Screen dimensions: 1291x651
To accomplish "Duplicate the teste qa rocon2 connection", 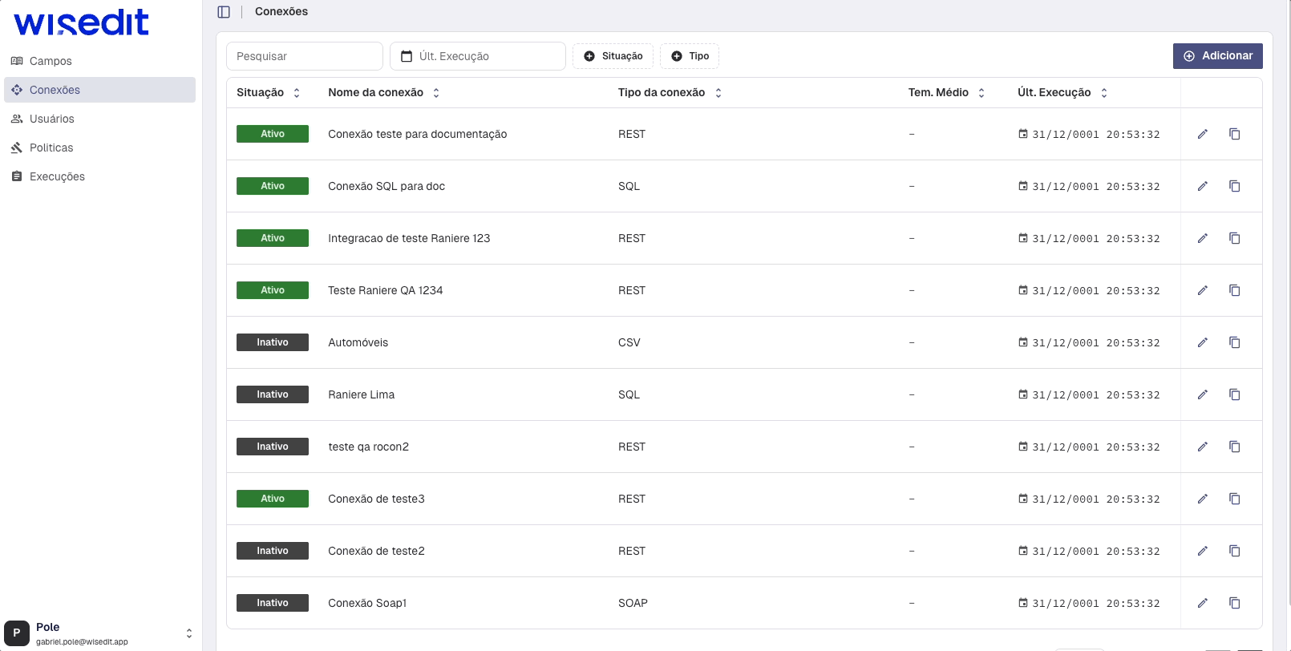I will tap(1234, 447).
